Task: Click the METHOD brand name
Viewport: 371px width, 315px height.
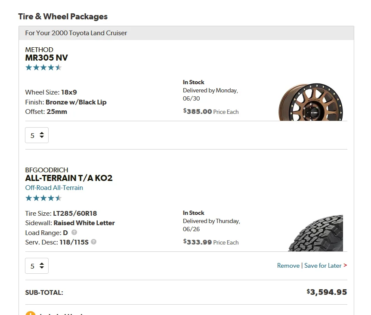Action: (x=39, y=50)
